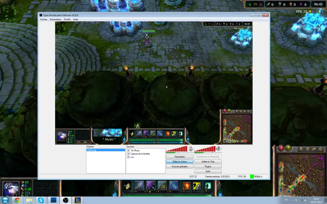Cast the A ability in the game HUD
This screenshot has width=327, height=204.
[139, 186]
